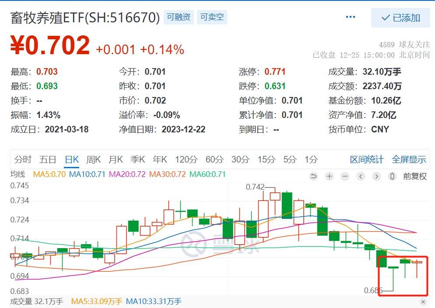The width and height of the screenshot is (435, 308).
Task: Switch to the 分时 intraday tab
Action: (23, 160)
